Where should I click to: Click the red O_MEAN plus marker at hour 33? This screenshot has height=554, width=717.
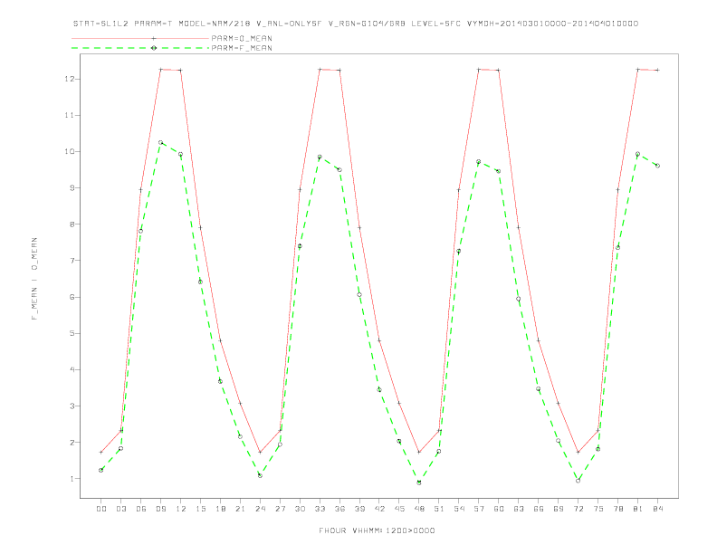[x=320, y=70]
